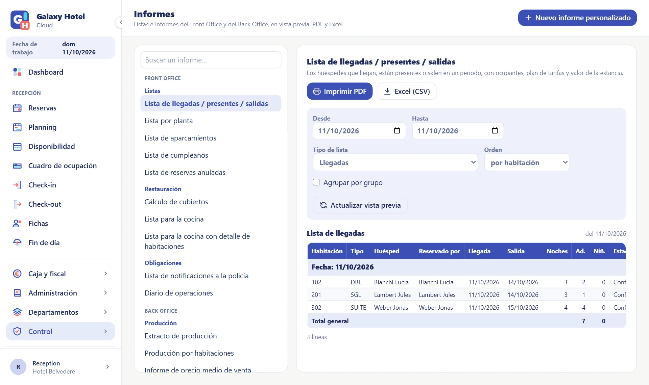
Task: Open the Desde date picker calendar icon
Action: coord(397,131)
